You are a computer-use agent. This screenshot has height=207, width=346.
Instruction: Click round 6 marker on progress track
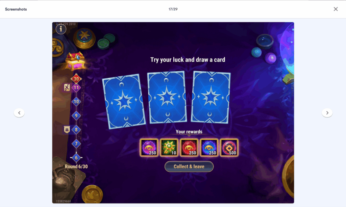[76, 158]
